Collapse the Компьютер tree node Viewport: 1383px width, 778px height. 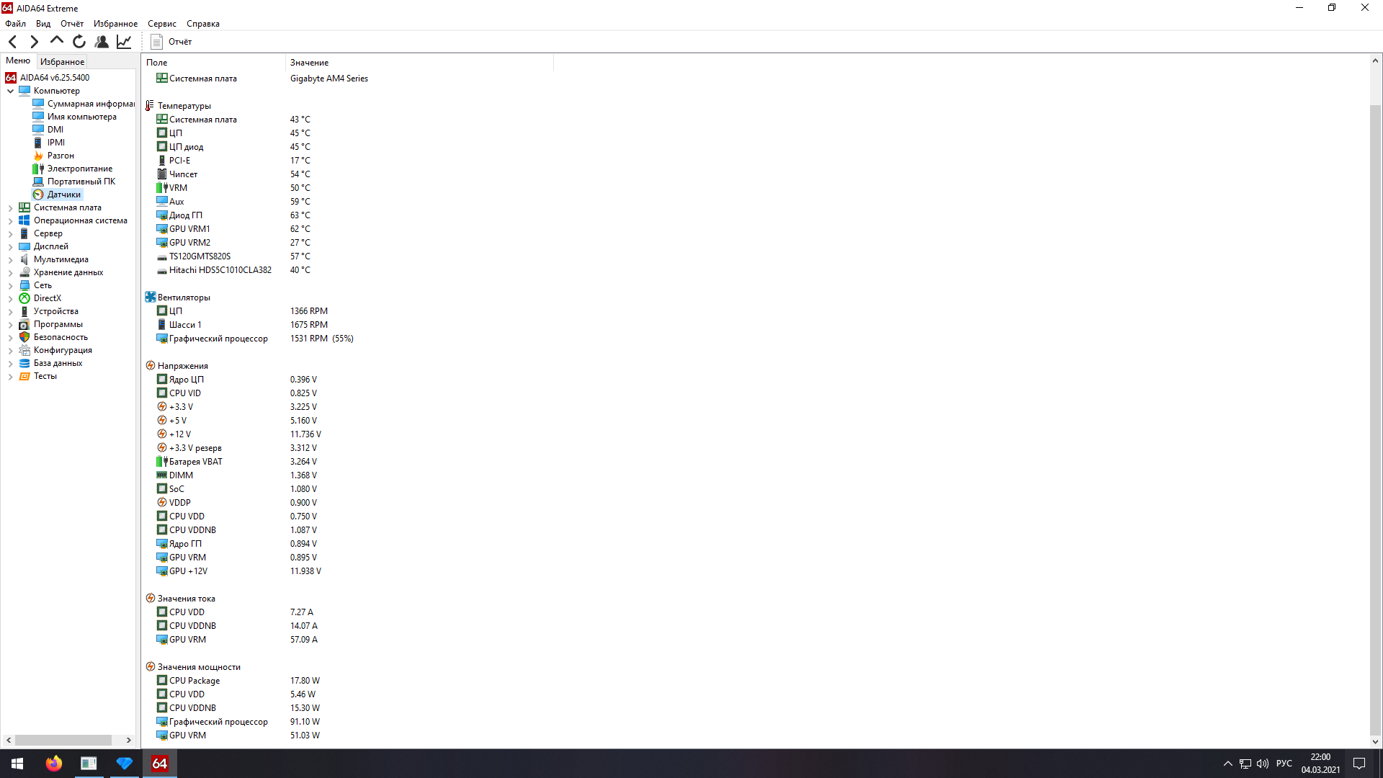tap(10, 91)
